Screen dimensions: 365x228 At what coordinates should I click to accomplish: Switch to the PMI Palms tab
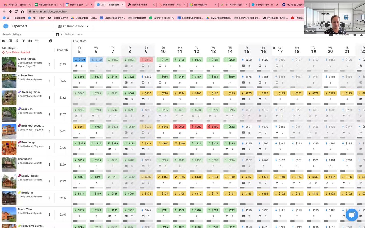[x=172, y=5]
